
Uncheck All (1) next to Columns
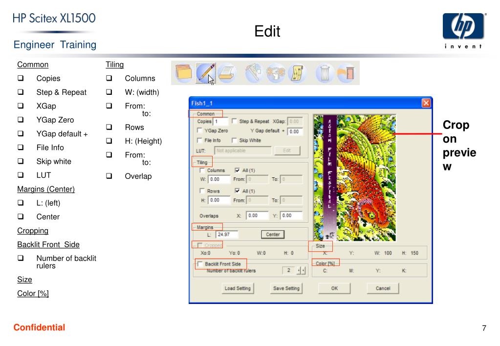(x=237, y=170)
